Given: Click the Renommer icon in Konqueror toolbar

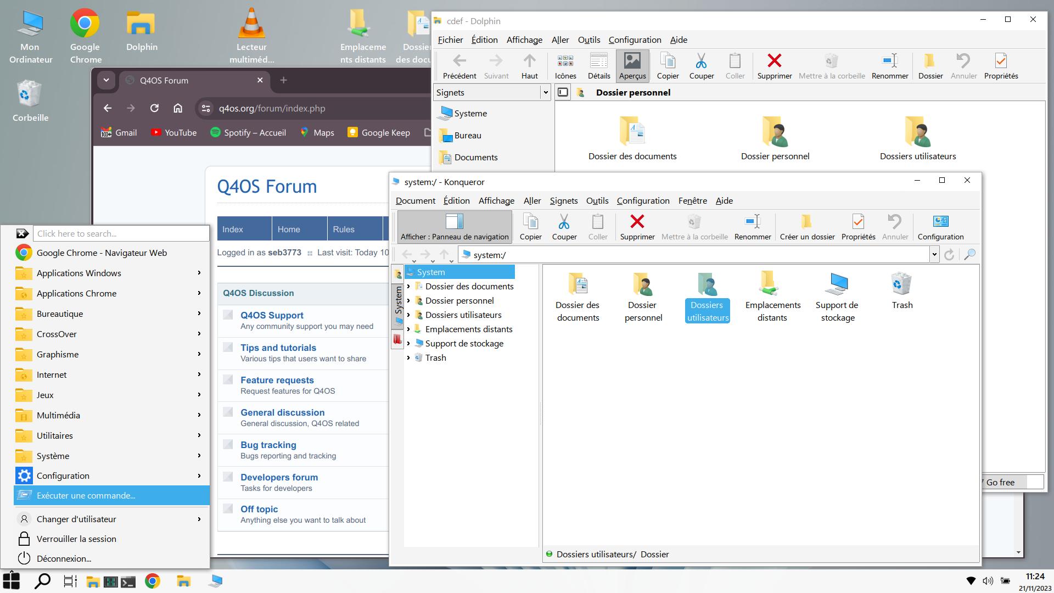Looking at the screenshot, I should click(752, 226).
